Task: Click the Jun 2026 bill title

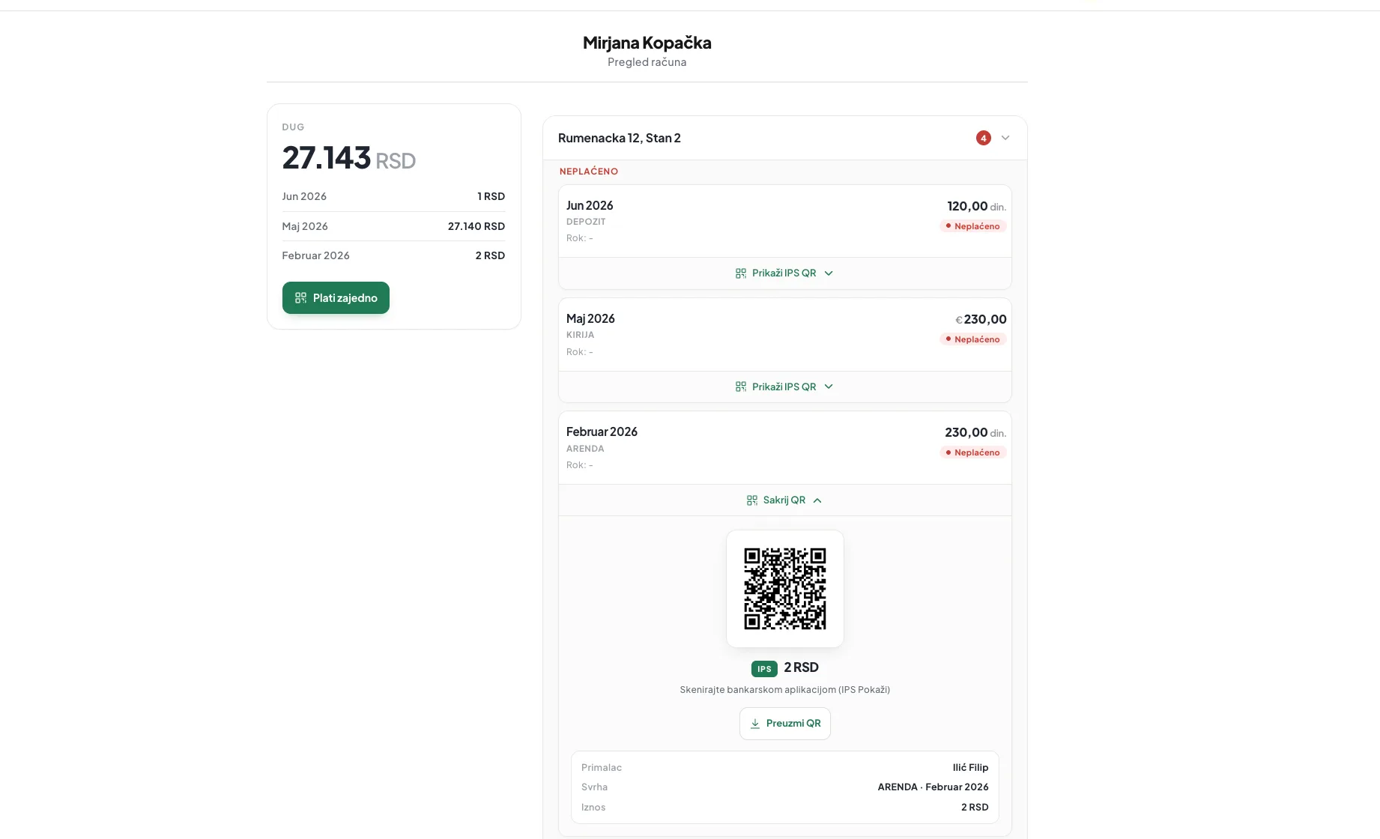Action: (x=590, y=205)
